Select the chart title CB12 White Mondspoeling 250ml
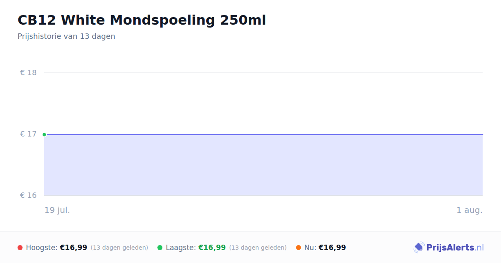 (142, 20)
